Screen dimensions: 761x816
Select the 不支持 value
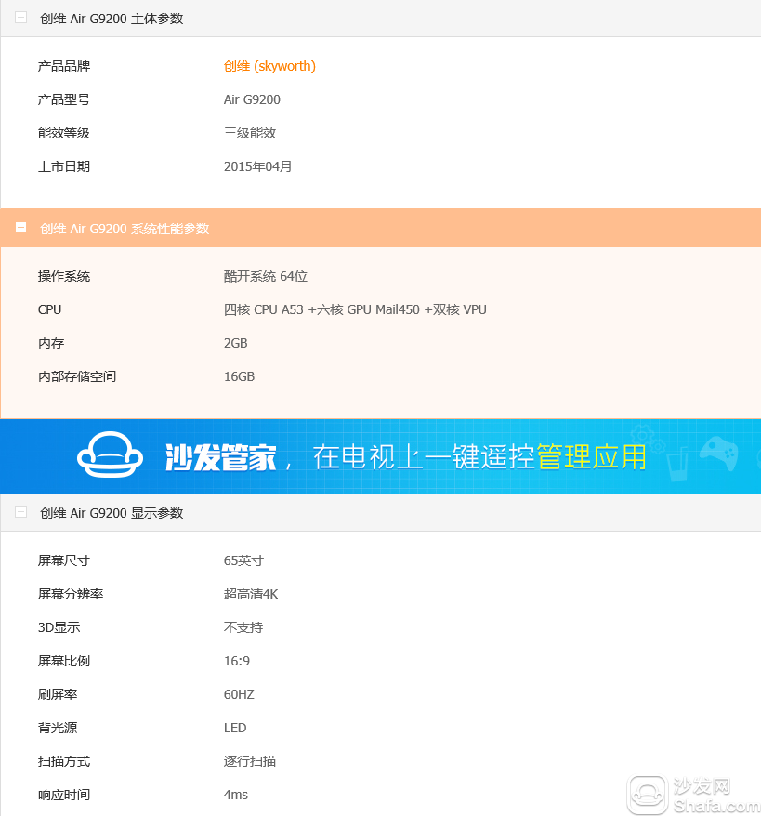(243, 627)
